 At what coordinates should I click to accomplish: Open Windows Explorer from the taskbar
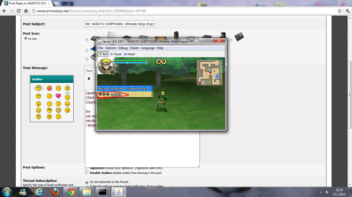tap(87, 192)
